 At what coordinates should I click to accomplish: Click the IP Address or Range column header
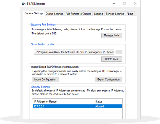(63, 101)
